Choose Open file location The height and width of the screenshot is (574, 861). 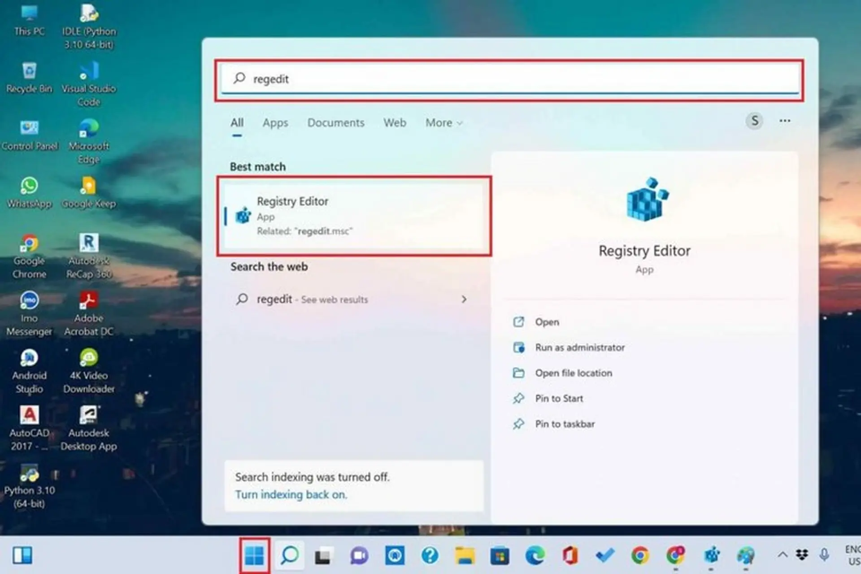point(562,373)
